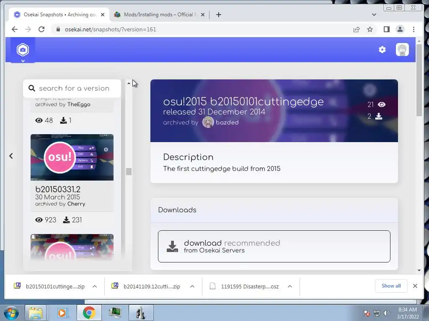Image resolution: width=429 pixels, height=321 pixels.
Task: Open the bazded archiver link
Action: [227, 122]
